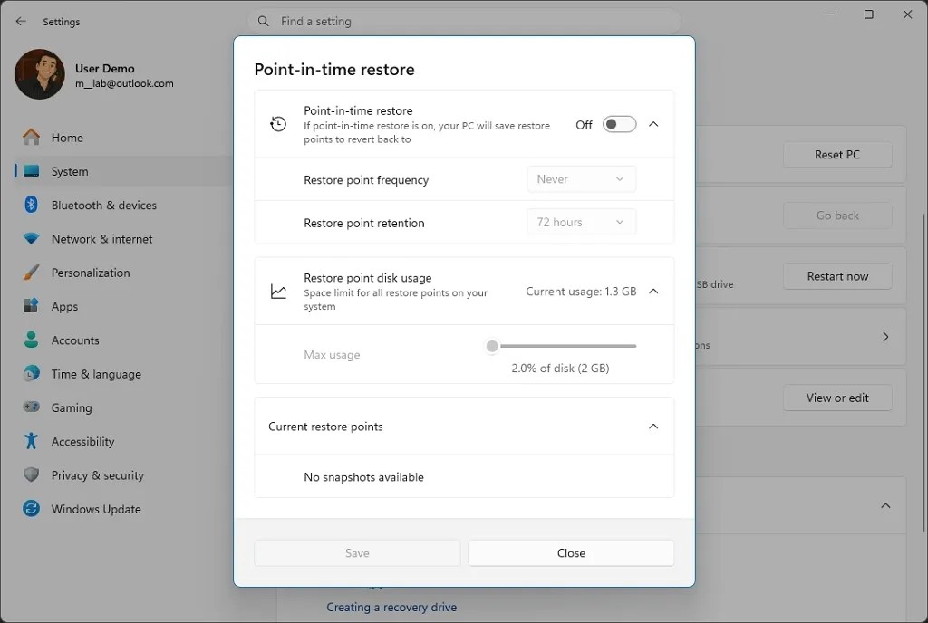Click the point-in-time restore clock icon

pos(278,122)
